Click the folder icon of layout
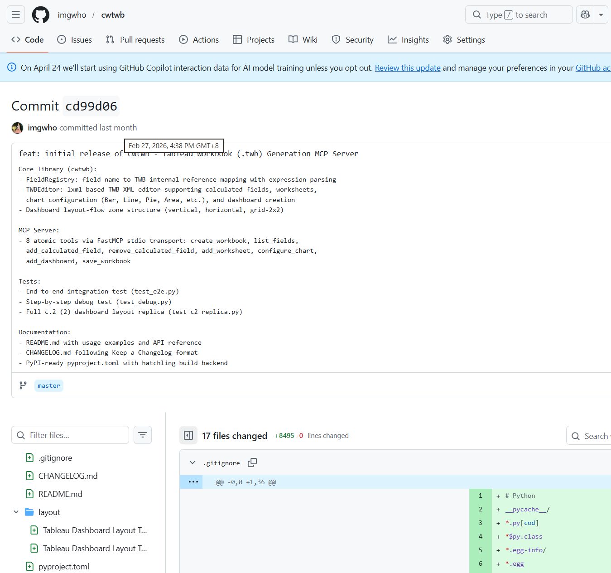The height and width of the screenshot is (573, 611). click(x=29, y=512)
